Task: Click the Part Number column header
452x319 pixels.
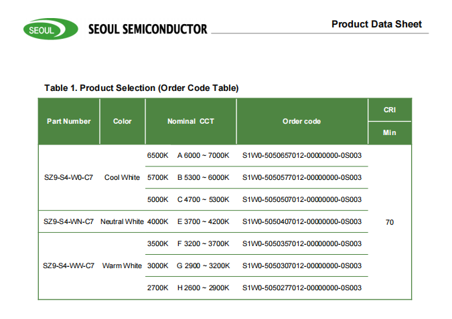Action: pos(68,121)
